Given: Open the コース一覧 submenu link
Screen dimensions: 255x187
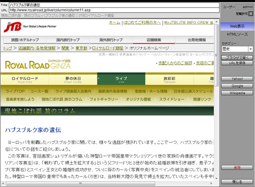Looking at the screenshot, I should [39, 91].
